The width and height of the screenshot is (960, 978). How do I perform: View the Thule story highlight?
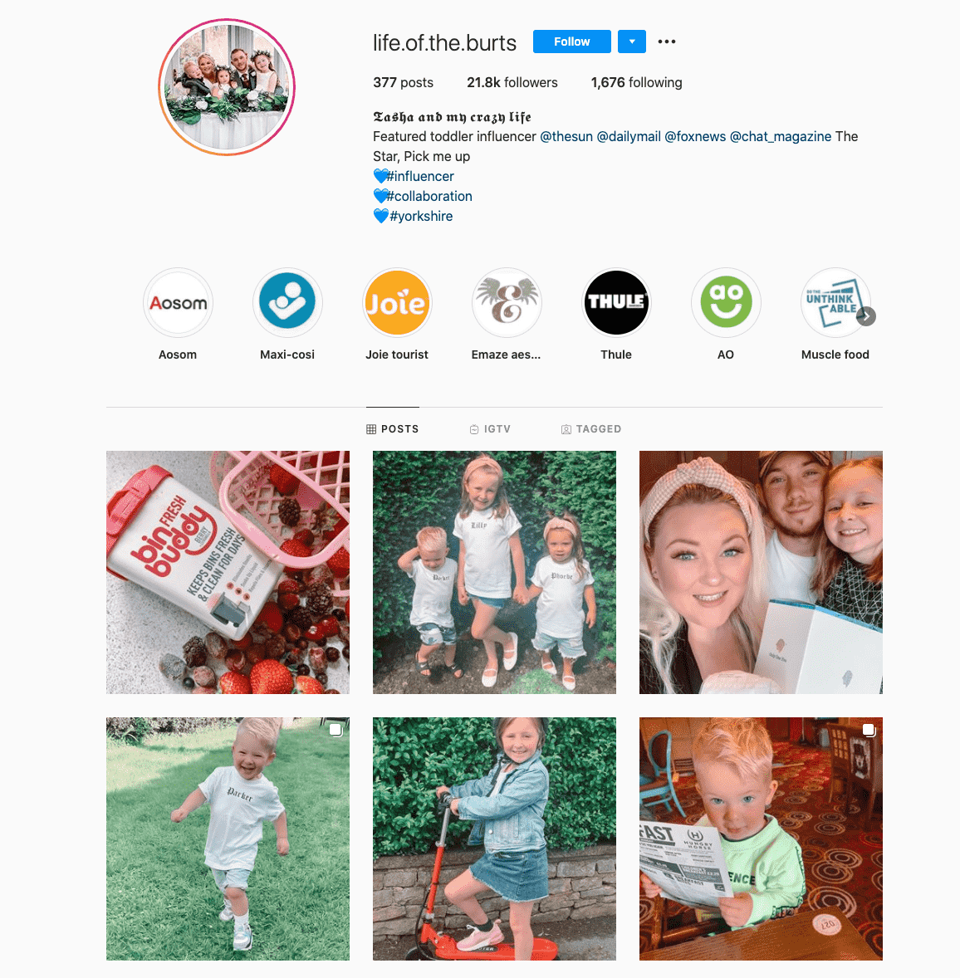[616, 303]
